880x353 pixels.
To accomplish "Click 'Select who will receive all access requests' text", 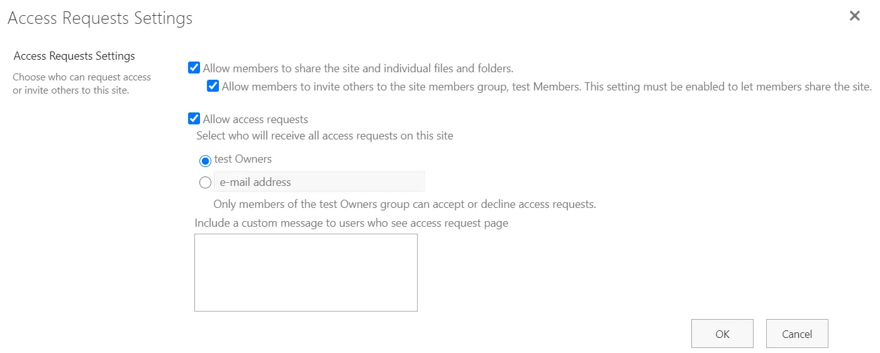I will click(x=325, y=136).
